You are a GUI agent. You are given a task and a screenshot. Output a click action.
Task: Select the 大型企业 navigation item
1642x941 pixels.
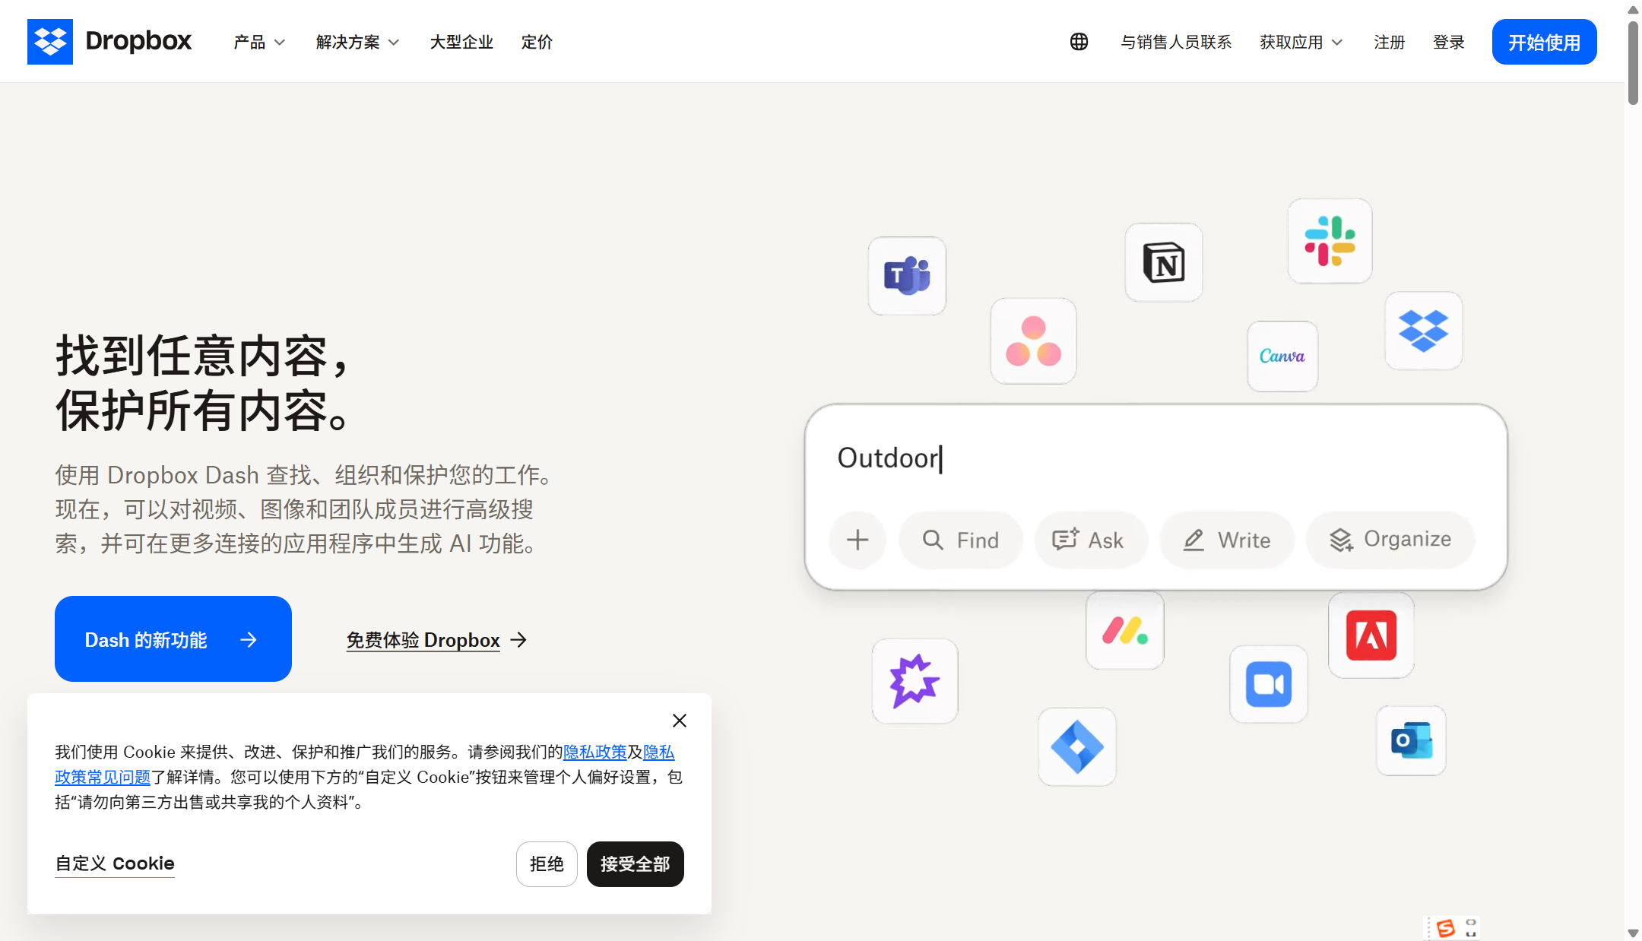tap(461, 42)
